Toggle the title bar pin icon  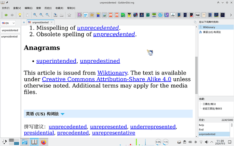(7, 2)
